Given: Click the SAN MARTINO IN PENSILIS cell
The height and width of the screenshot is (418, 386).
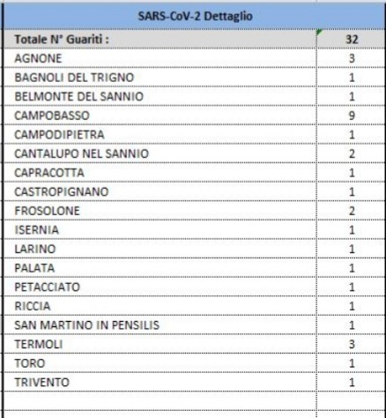Looking at the screenshot, I should coord(160,325).
